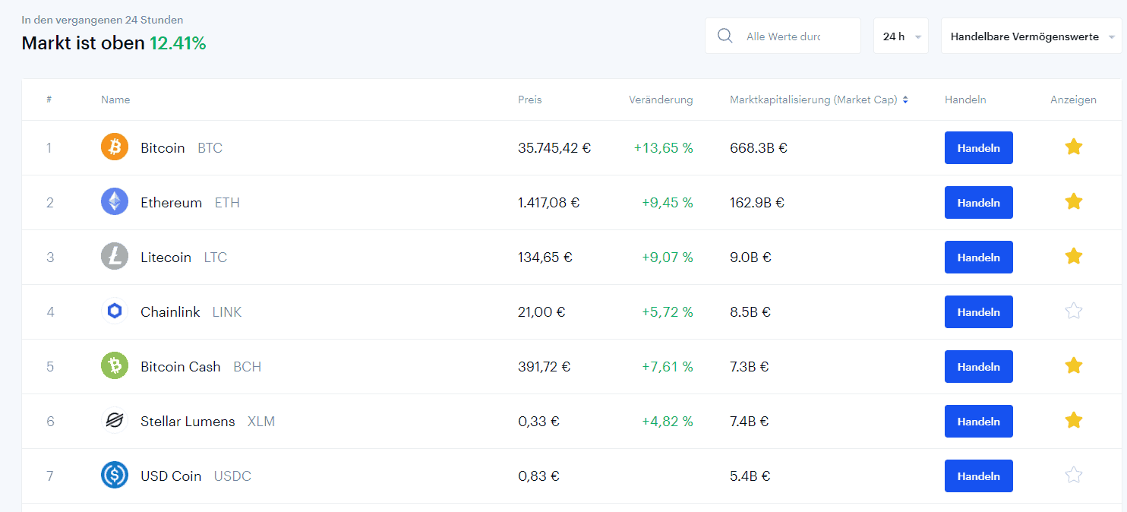Click the Ethereum logo icon
This screenshot has height=512, width=1127.
pos(115,202)
